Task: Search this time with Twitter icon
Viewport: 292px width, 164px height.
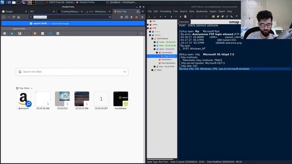Action: coord(50,33)
